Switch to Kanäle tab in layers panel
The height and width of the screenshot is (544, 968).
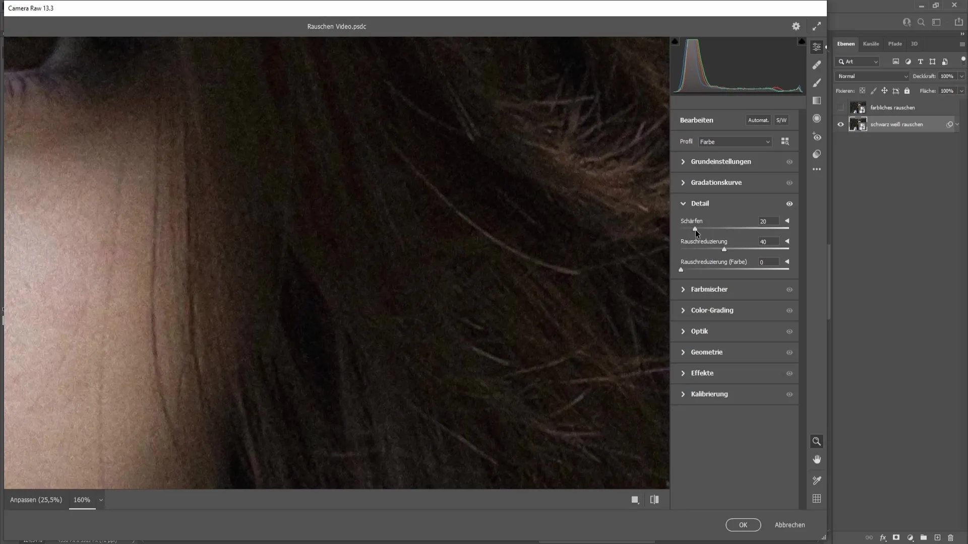[x=871, y=43]
